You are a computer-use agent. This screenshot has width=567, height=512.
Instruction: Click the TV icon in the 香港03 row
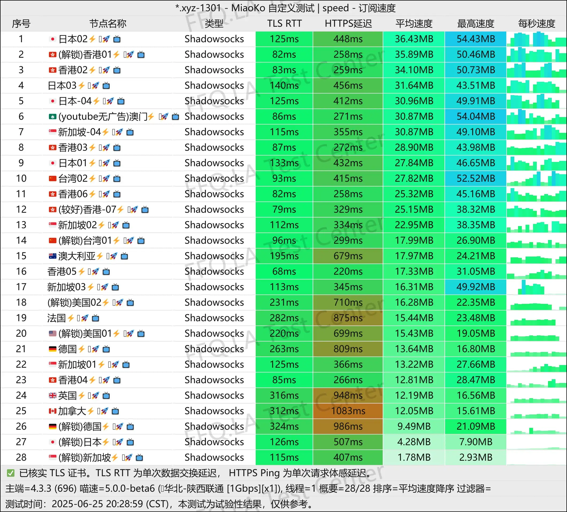pos(117,148)
